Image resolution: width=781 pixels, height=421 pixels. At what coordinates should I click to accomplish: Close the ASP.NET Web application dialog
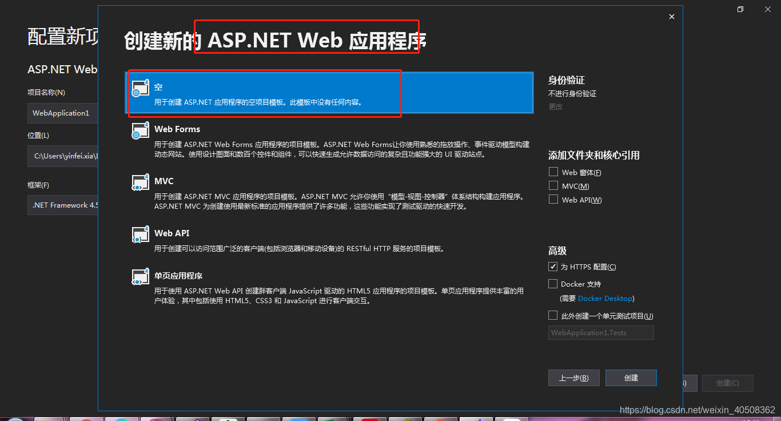pos(672,17)
